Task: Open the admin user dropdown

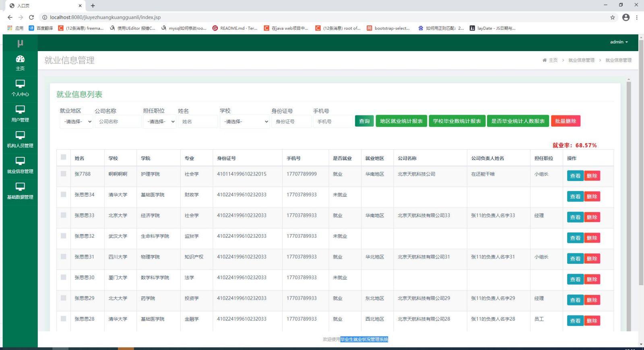Action: [619, 42]
